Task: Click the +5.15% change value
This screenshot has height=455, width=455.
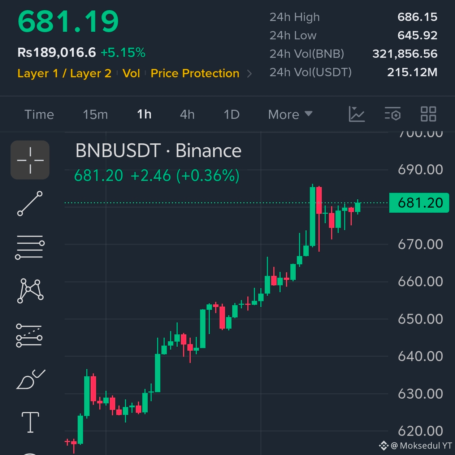Action: [x=123, y=53]
